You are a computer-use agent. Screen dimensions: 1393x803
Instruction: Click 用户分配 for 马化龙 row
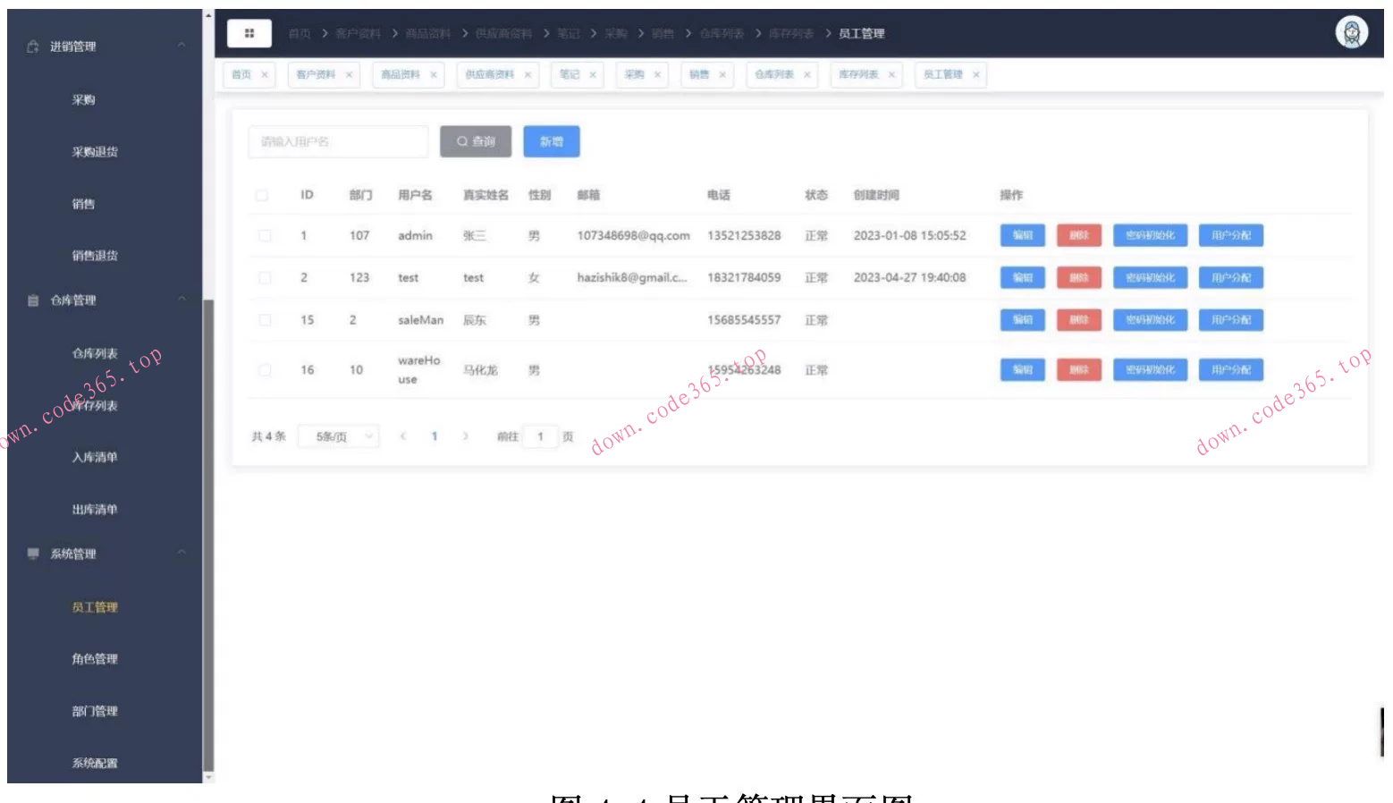point(1231,369)
